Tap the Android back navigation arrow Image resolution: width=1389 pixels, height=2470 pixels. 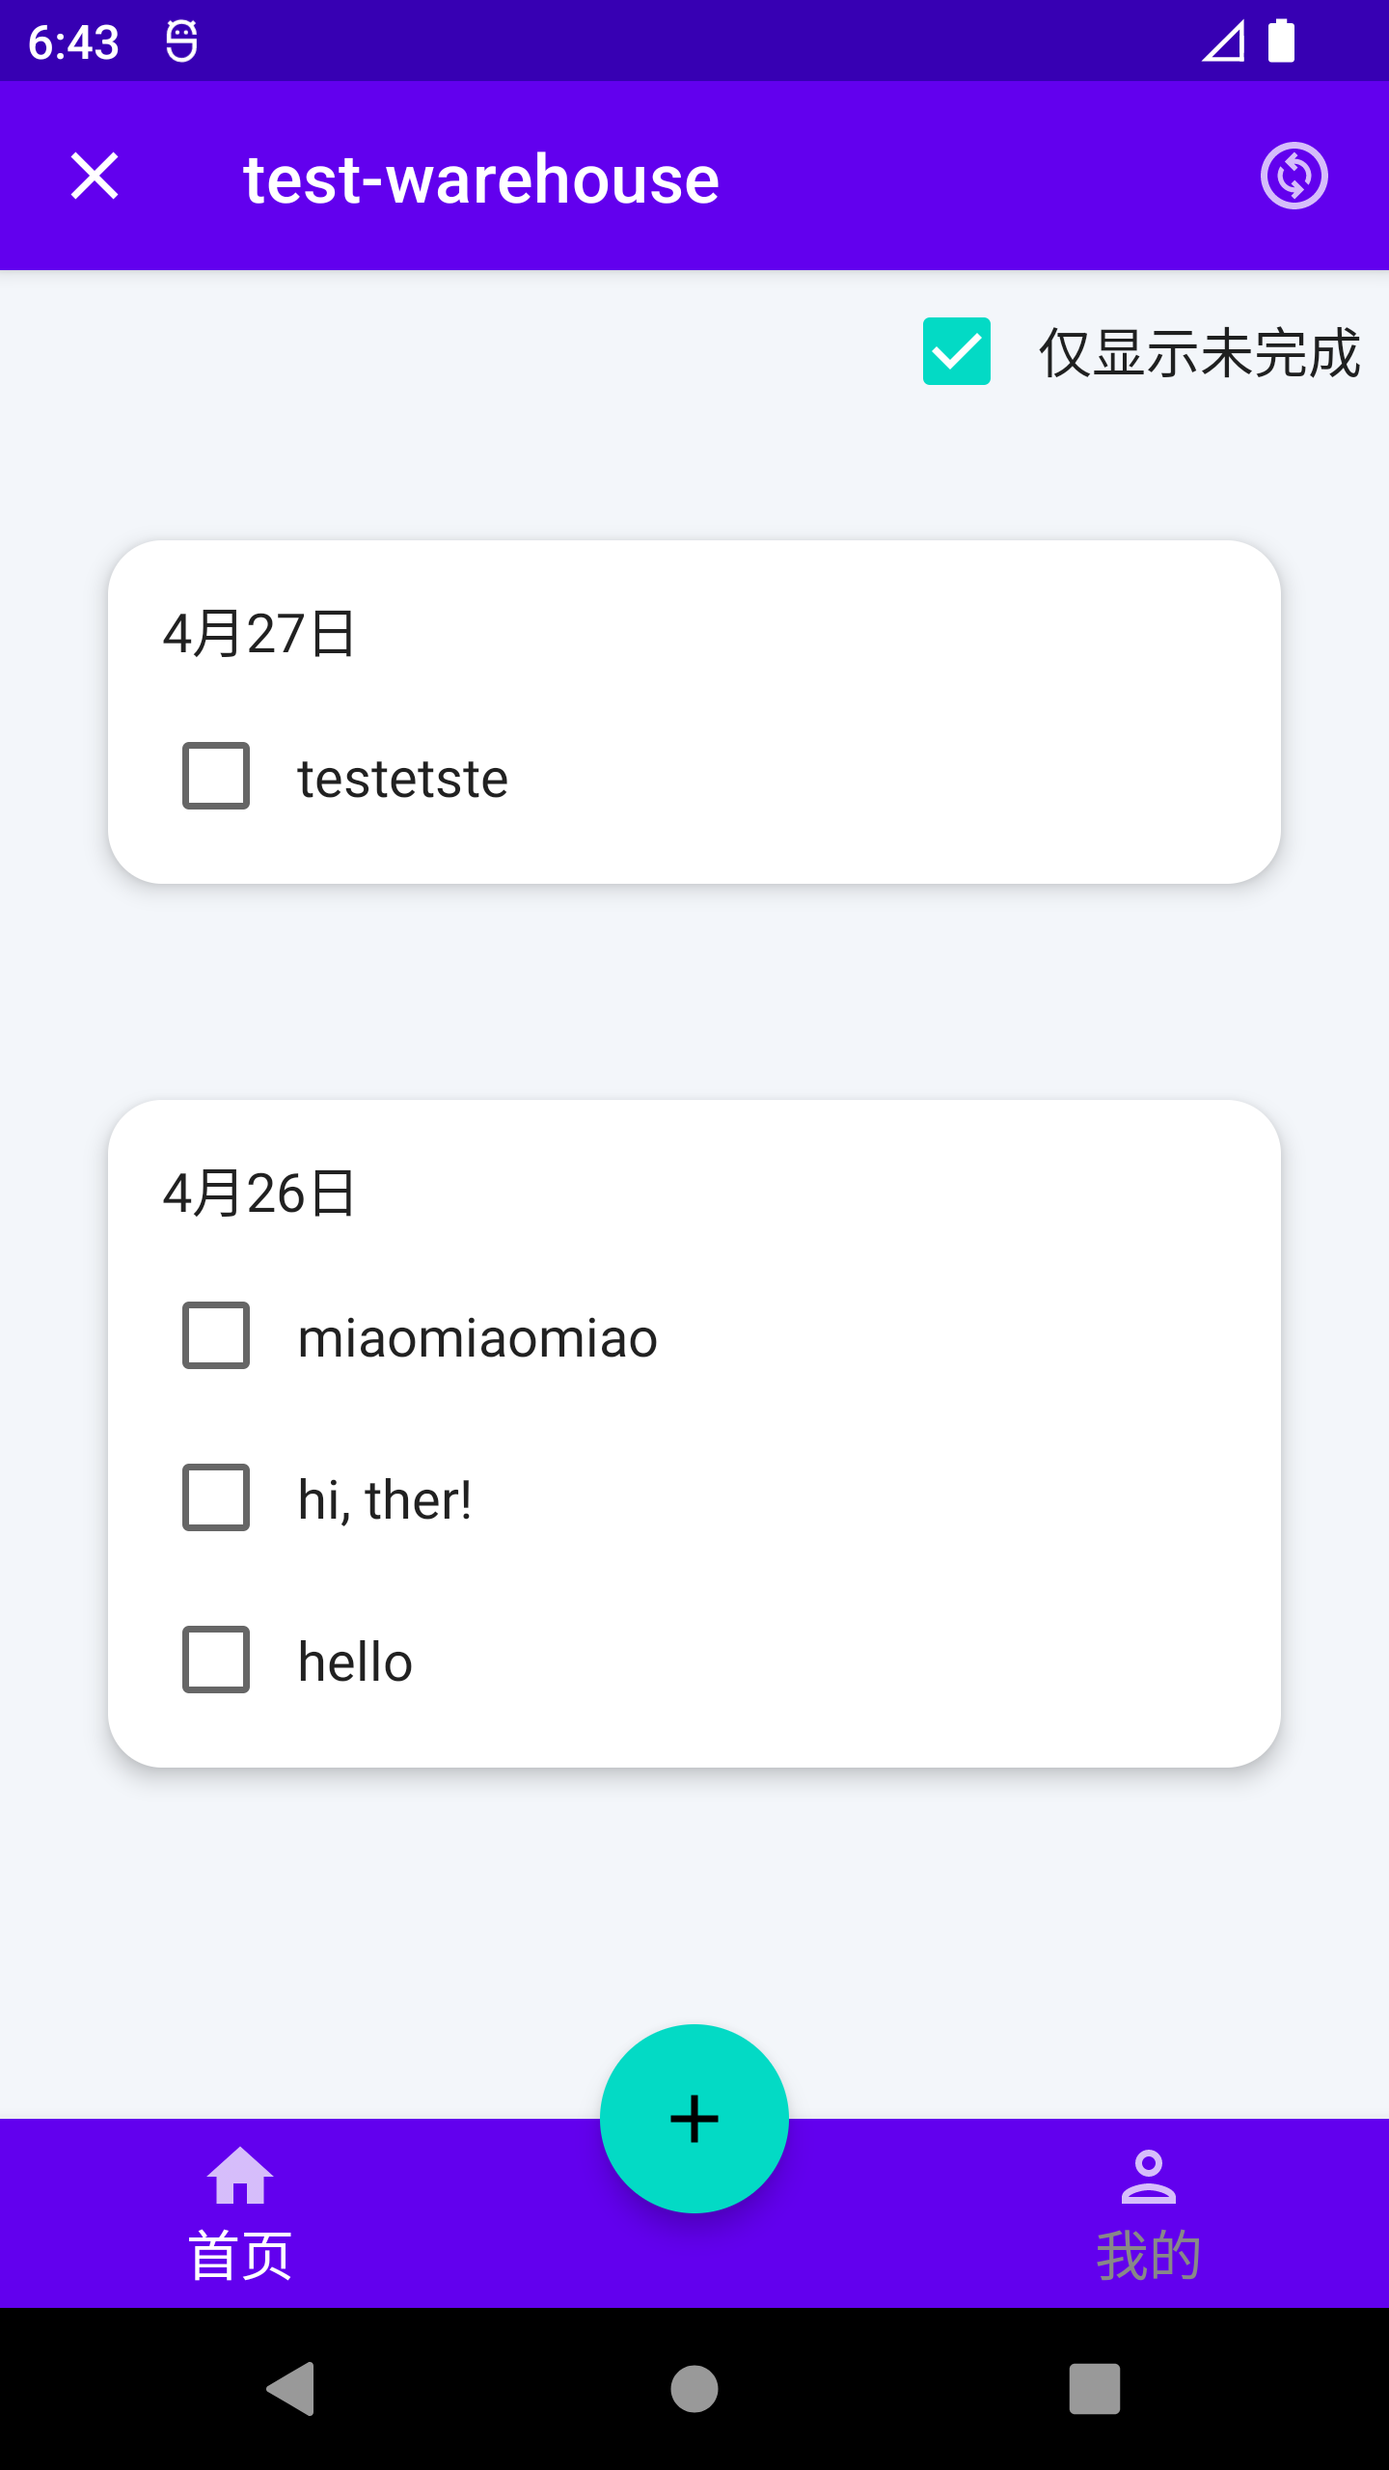tap(291, 2389)
